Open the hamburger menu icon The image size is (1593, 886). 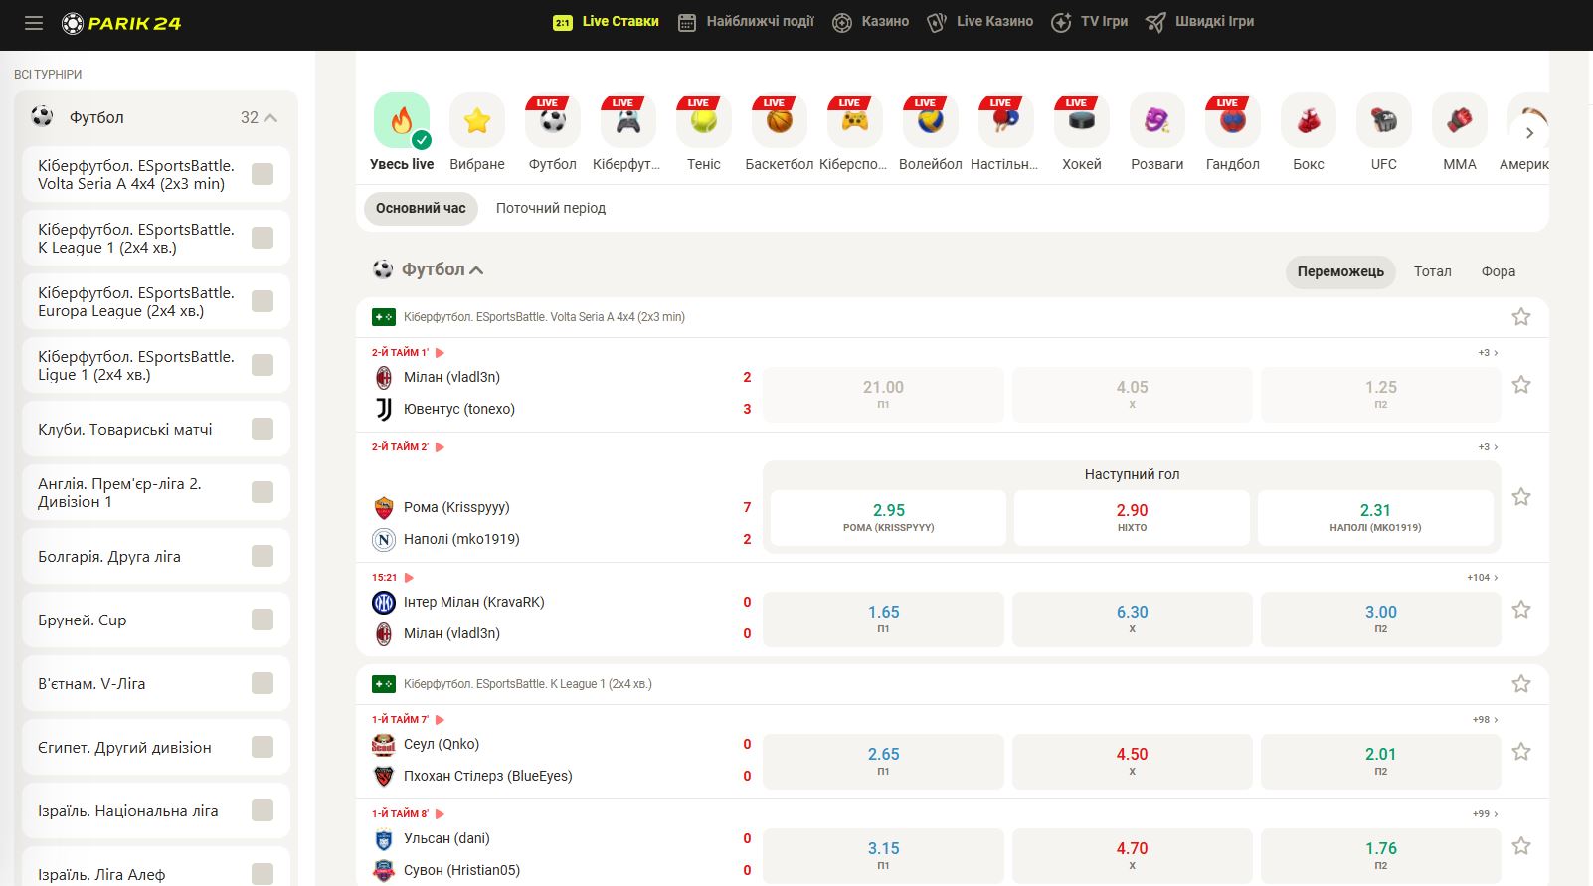click(x=34, y=23)
